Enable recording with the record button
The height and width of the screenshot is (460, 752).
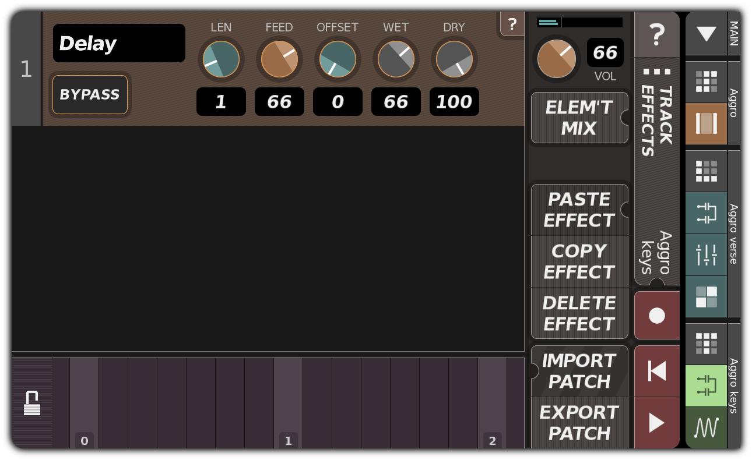coord(657,314)
